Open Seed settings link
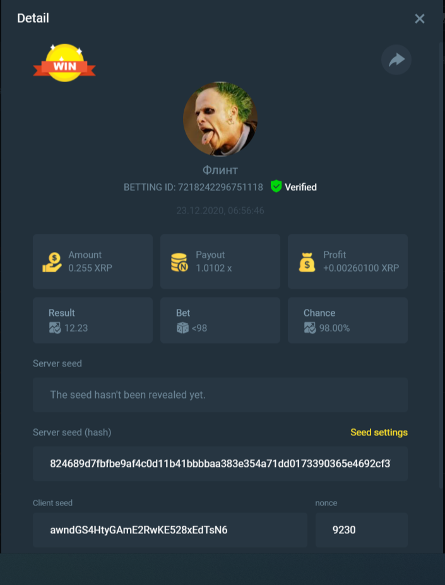This screenshot has height=585, width=445. coord(379,432)
